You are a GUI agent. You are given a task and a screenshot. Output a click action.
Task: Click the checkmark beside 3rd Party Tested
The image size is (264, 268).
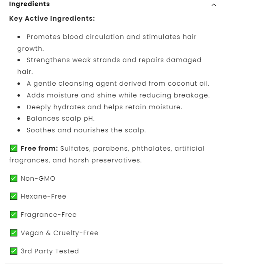coord(13,251)
